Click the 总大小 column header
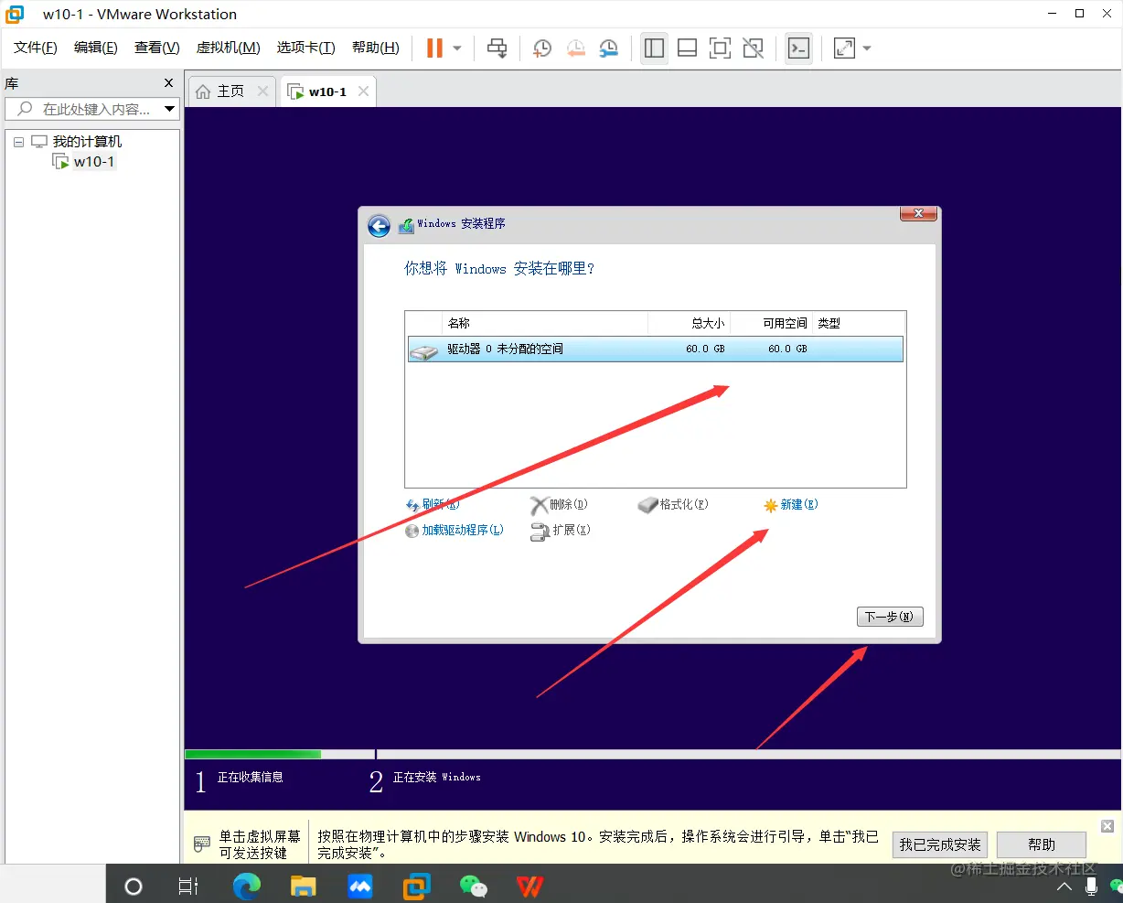Image resolution: width=1123 pixels, height=903 pixels. pyautogui.click(x=708, y=323)
